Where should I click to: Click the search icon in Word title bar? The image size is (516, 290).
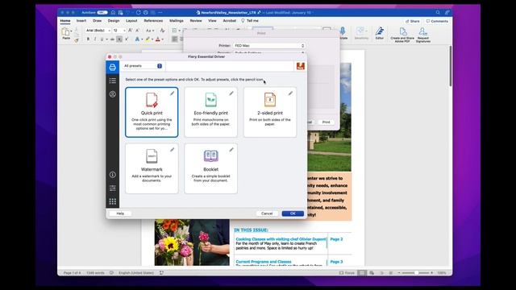(438, 13)
